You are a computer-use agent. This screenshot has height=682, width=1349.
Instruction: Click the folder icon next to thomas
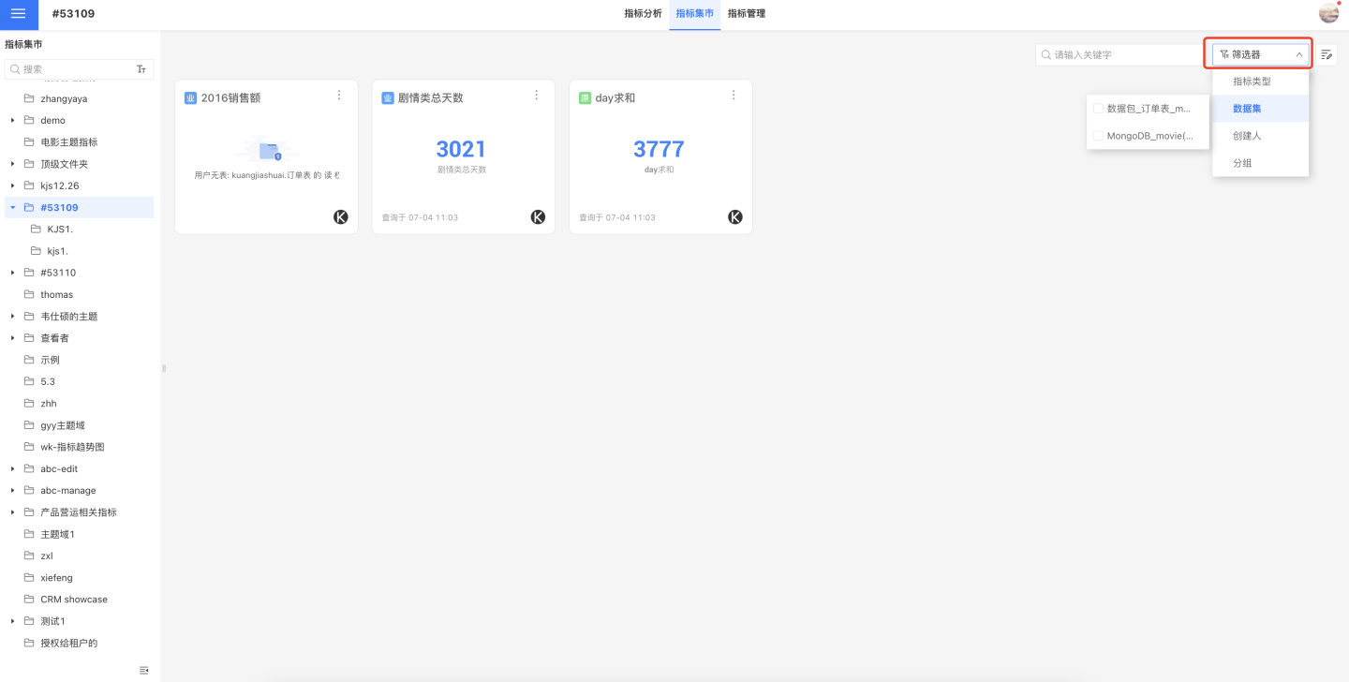(29, 294)
